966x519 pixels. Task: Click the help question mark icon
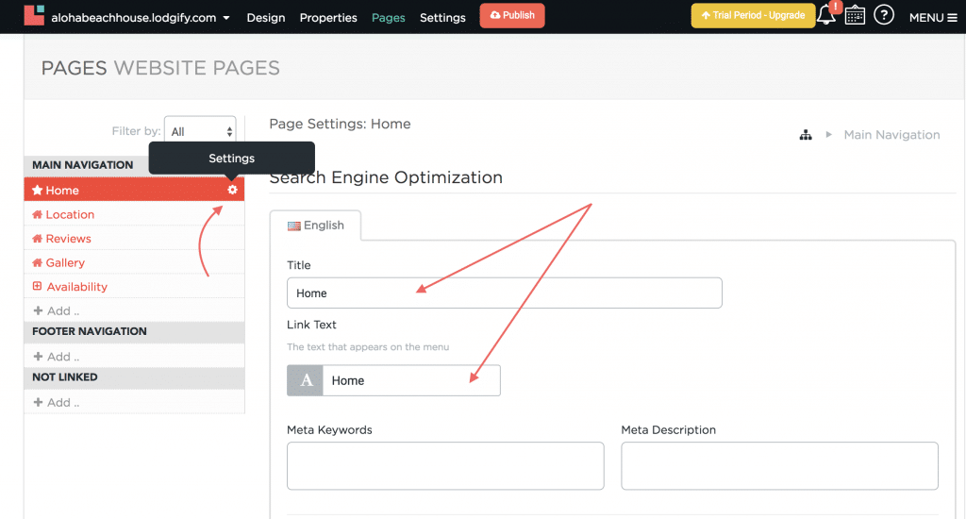(x=883, y=15)
